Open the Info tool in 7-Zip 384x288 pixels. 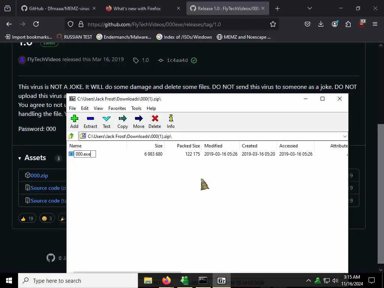click(171, 122)
